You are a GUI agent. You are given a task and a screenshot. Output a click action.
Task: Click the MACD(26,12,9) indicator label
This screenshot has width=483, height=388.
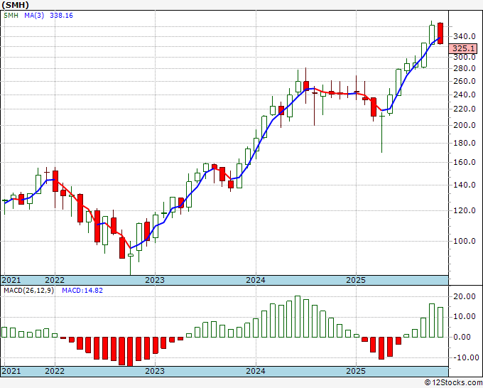pos(28,291)
